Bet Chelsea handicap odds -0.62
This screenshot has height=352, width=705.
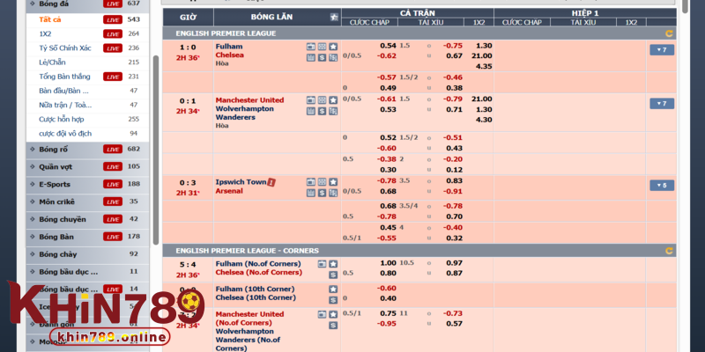tap(386, 56)
